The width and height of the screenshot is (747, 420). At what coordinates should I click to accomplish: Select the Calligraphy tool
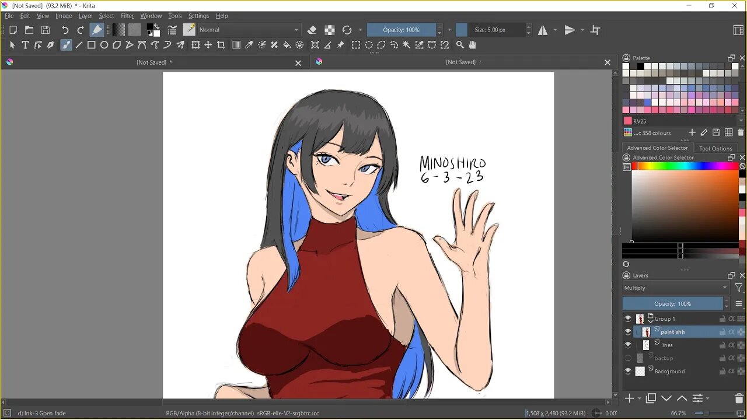(x=51, y=45)
